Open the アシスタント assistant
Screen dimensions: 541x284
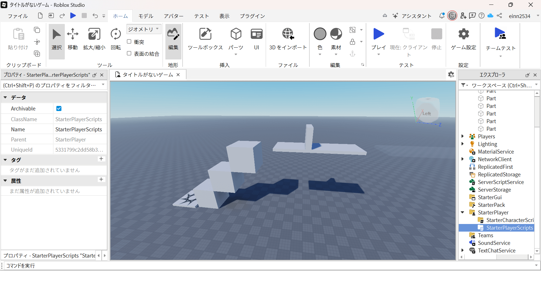point(412,16)
